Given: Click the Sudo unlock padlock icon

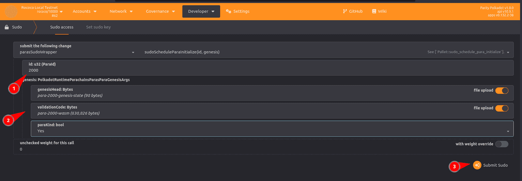Looking at the screenshot, I should 7,27.
